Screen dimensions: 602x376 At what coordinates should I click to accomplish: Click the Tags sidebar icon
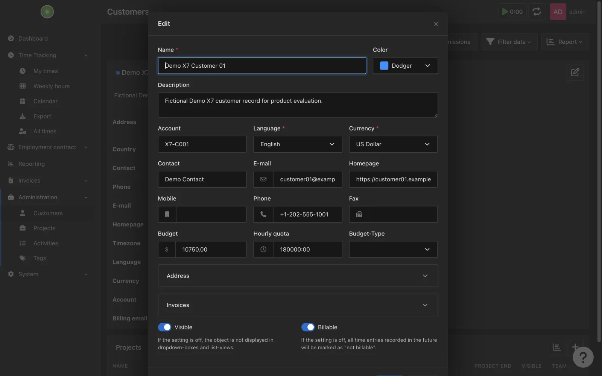click(23, 258)
